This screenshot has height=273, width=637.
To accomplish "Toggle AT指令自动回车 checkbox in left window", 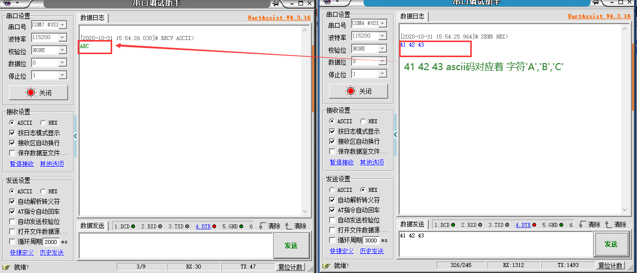I will [x=13, y=211].
